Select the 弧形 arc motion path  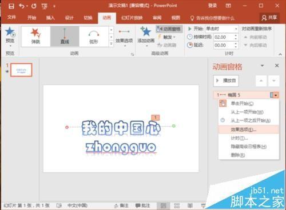[94, 36]
